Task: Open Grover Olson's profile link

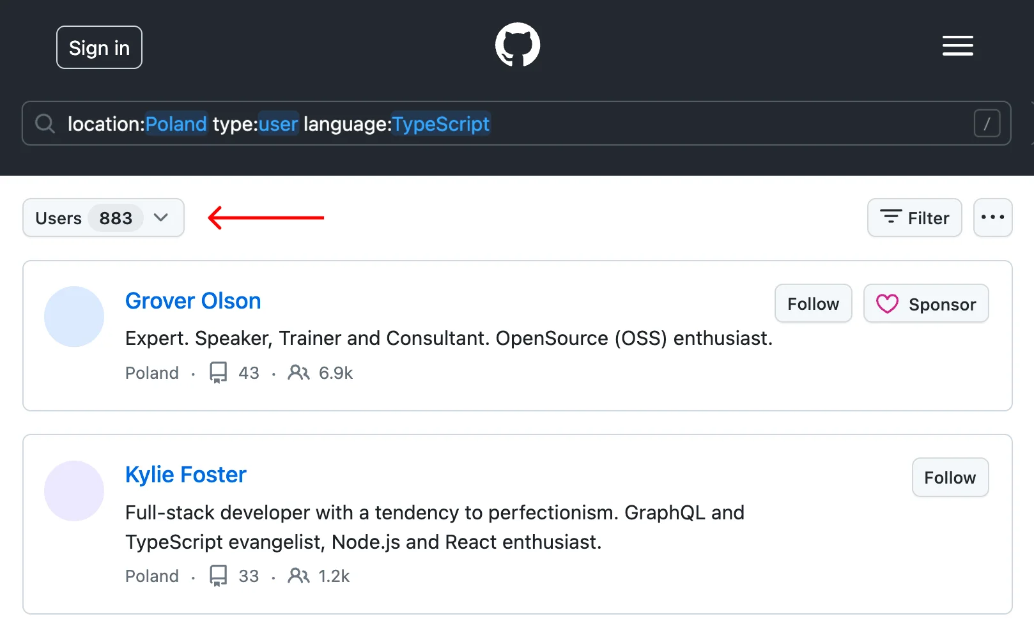Action: [193, 301]
